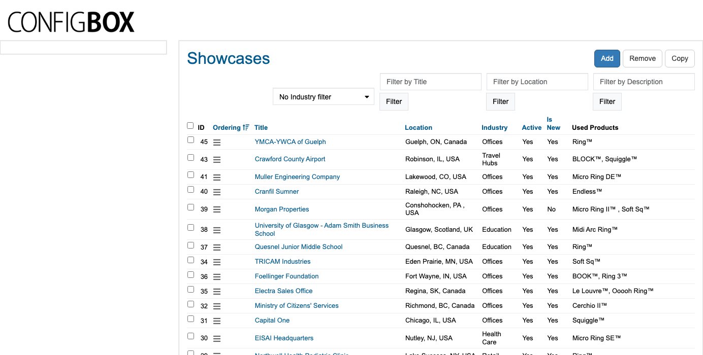
Task: Check the Cranfil Sumner row checkbox
Action: [x=190, y=190]
